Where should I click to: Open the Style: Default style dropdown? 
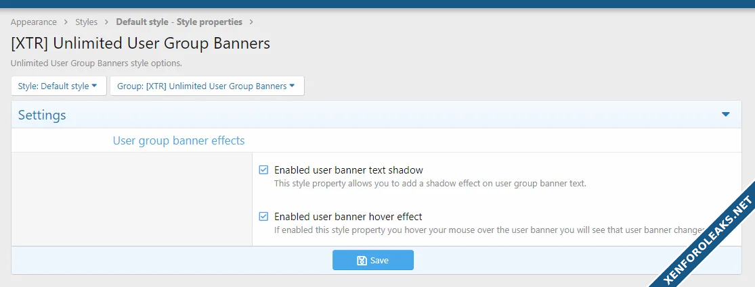point(58,86)
